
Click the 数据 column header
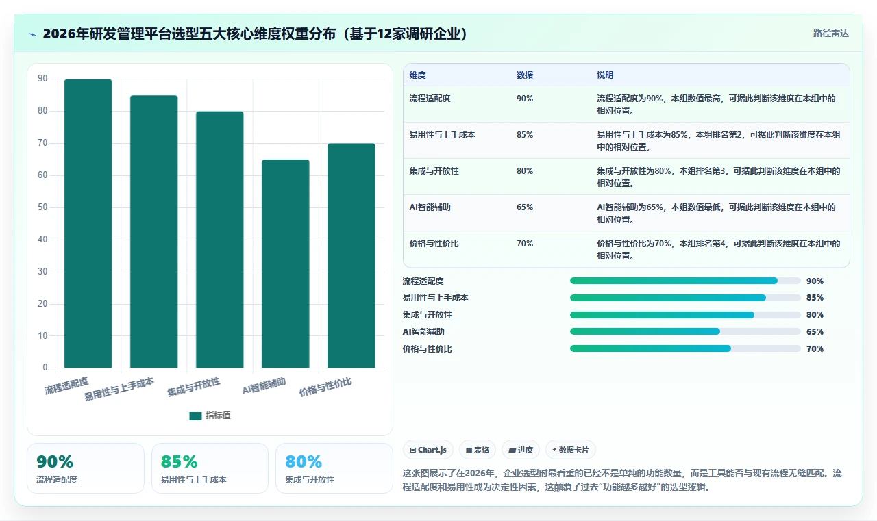click(525, 75)
